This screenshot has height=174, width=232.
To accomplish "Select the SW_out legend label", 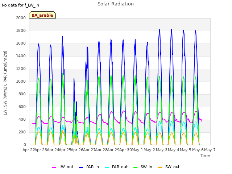I will click(173, 167).
